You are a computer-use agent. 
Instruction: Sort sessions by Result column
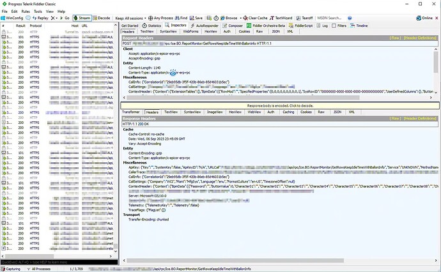[x=21, y=26]
